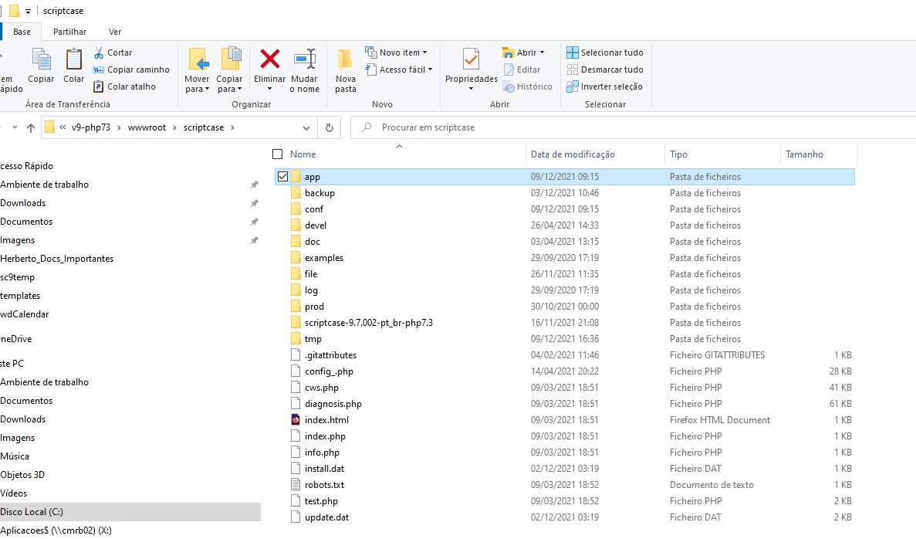Select the index.html Firefox file icon

pos(296,420)
